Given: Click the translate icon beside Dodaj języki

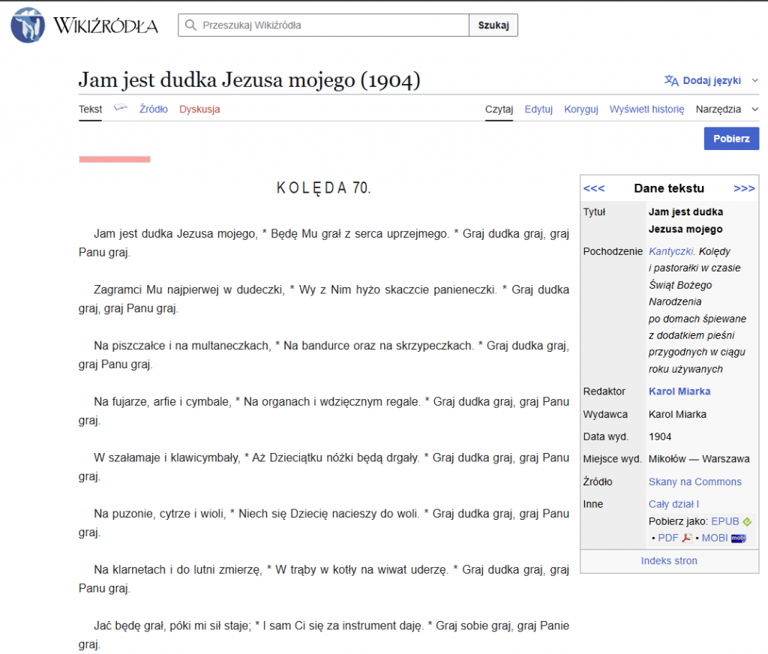Looking at the screenshot, I should tap(671, 80).
